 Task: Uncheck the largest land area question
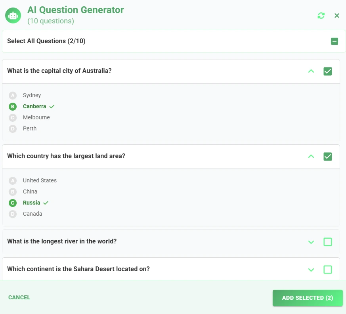tap(327, 157)
